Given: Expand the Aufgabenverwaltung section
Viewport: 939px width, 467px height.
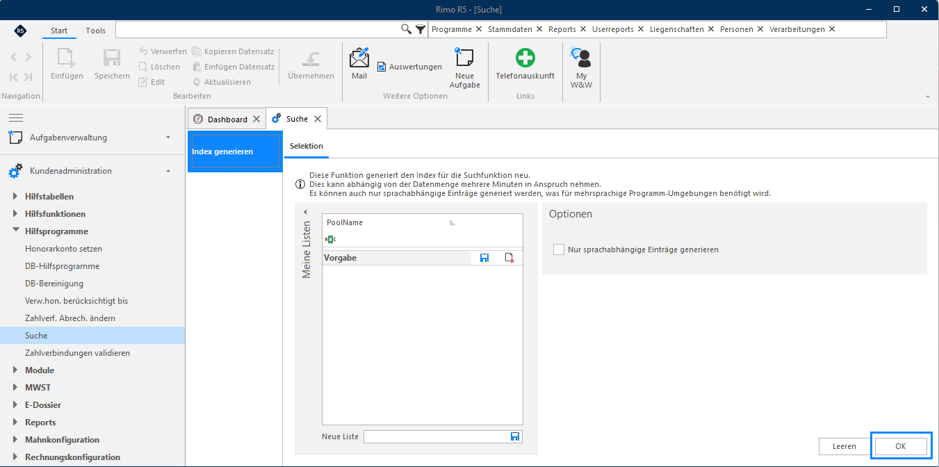Looking at the screenshot, I should 168,138.
